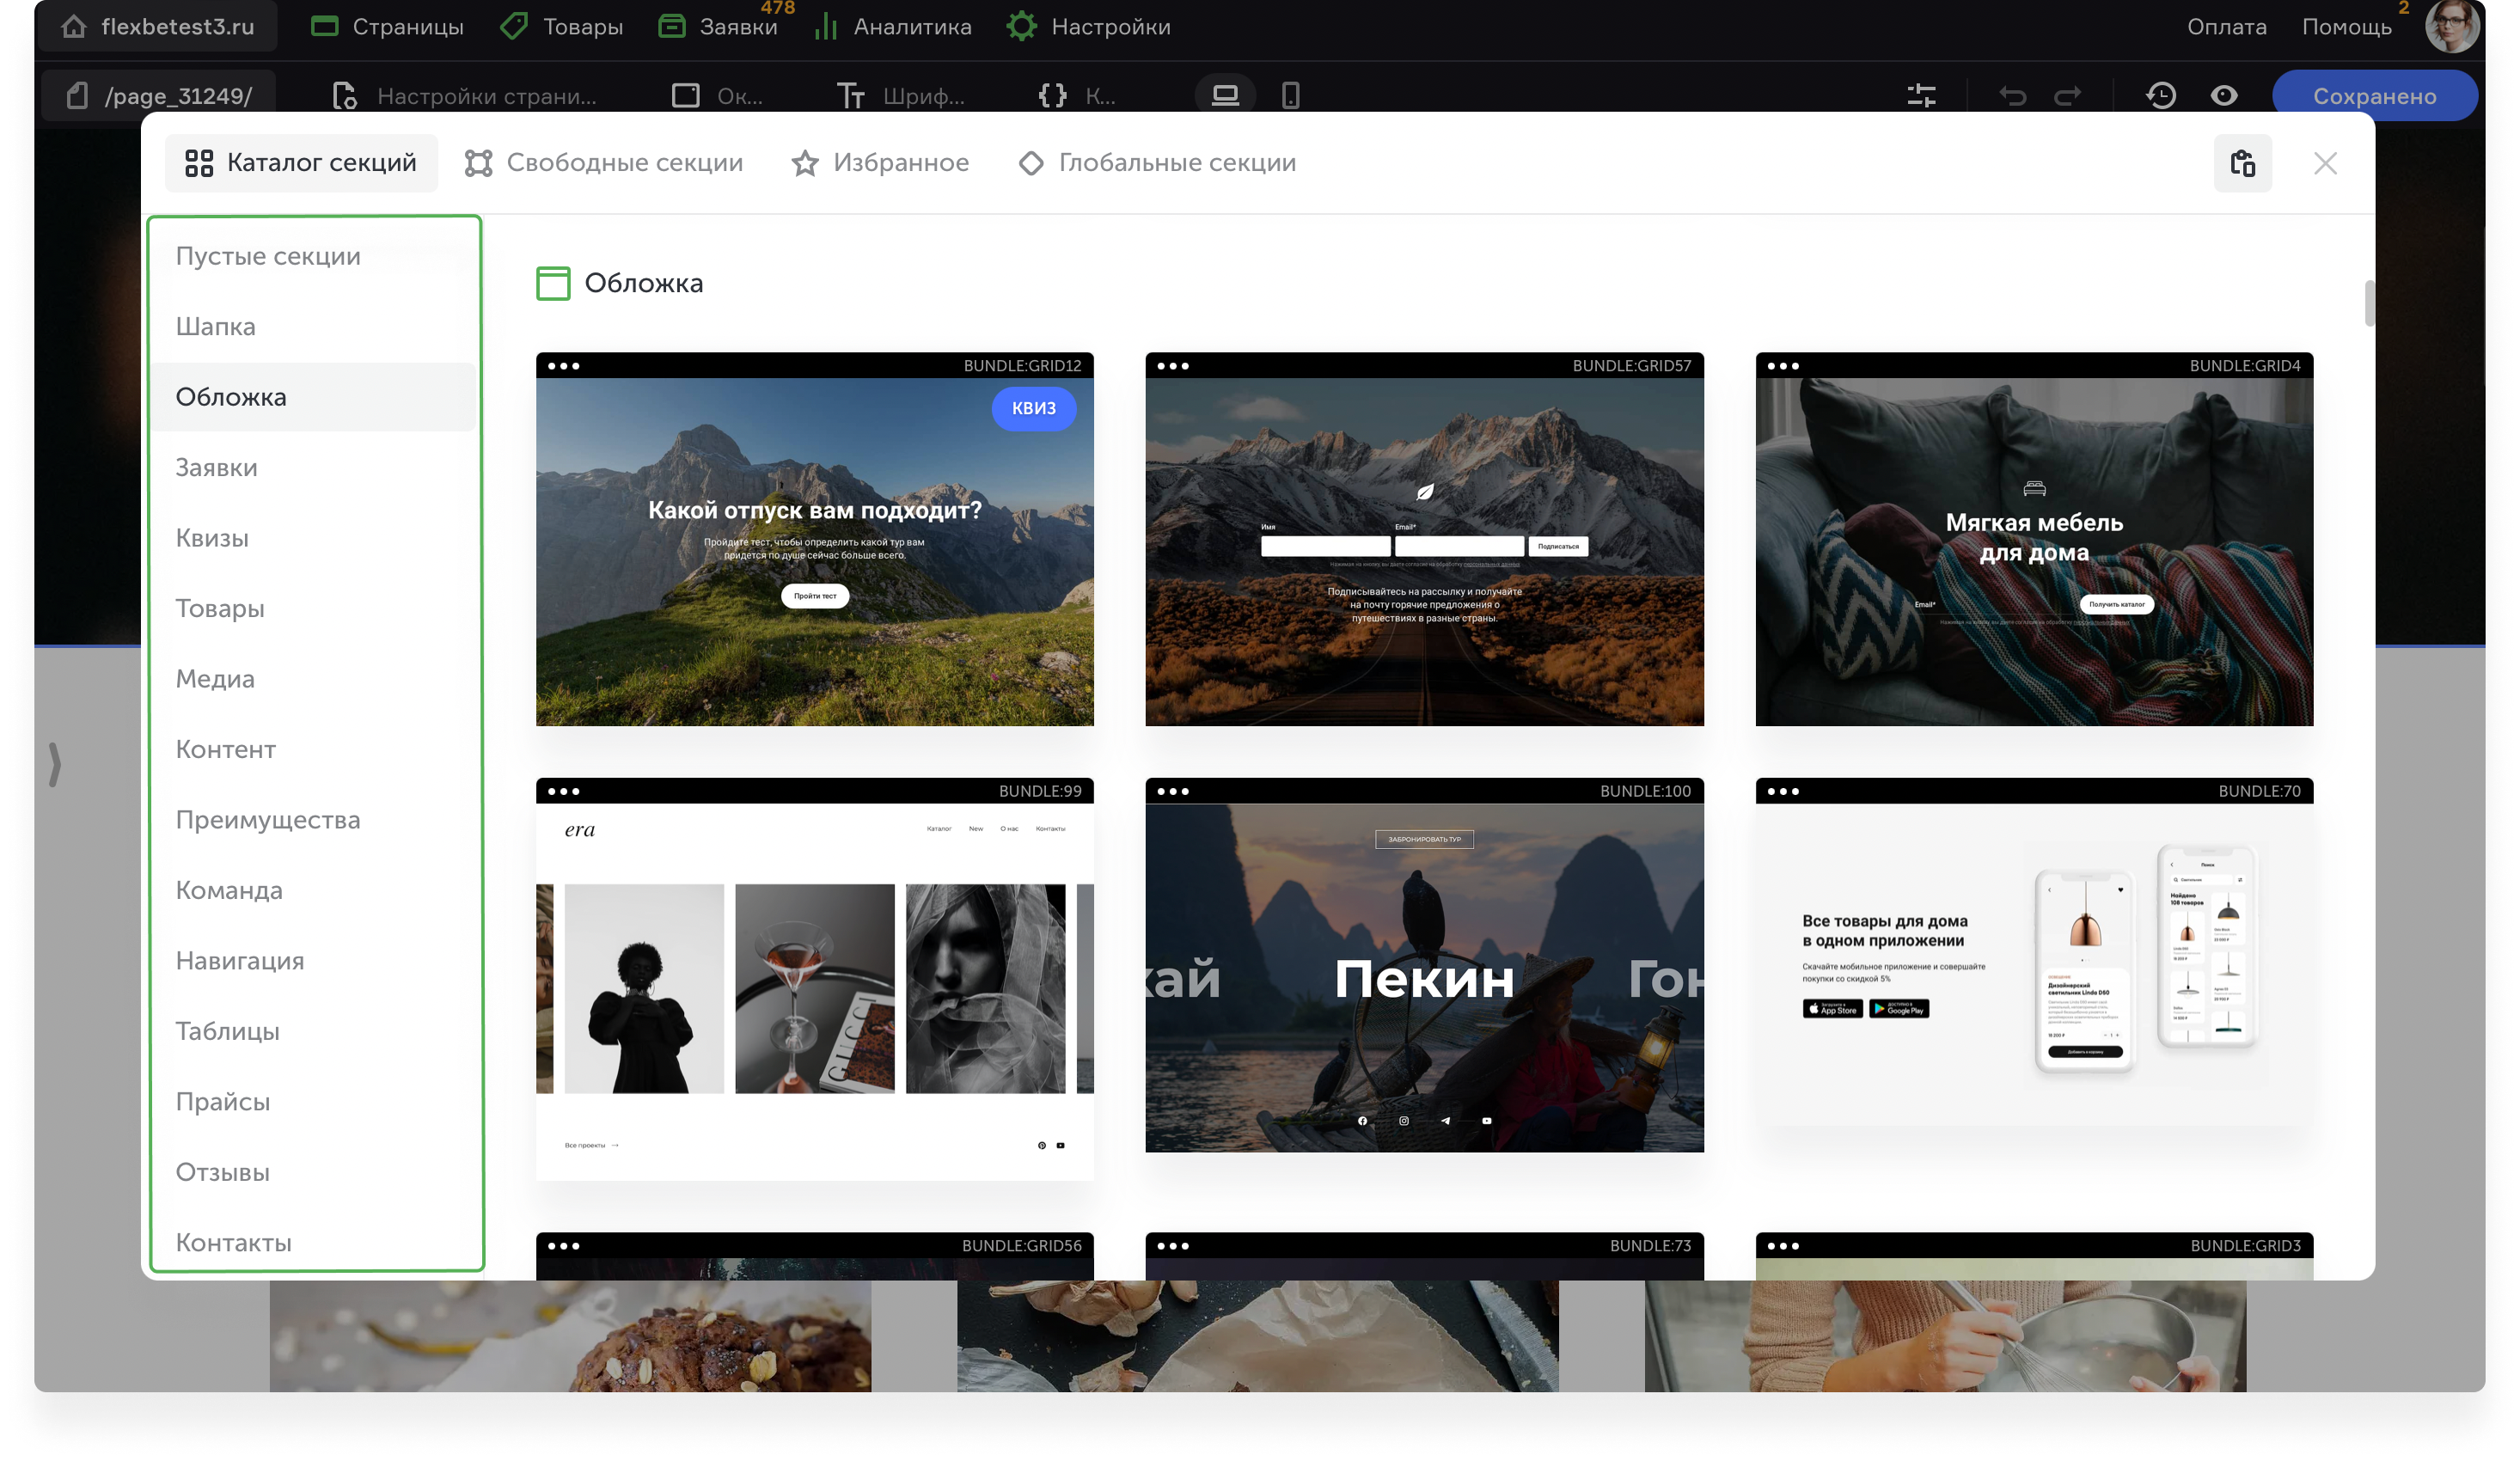Select Преимущества category
This screenshot has height=1461, width=2520.
pyautogui.click(x=268, y=820)
